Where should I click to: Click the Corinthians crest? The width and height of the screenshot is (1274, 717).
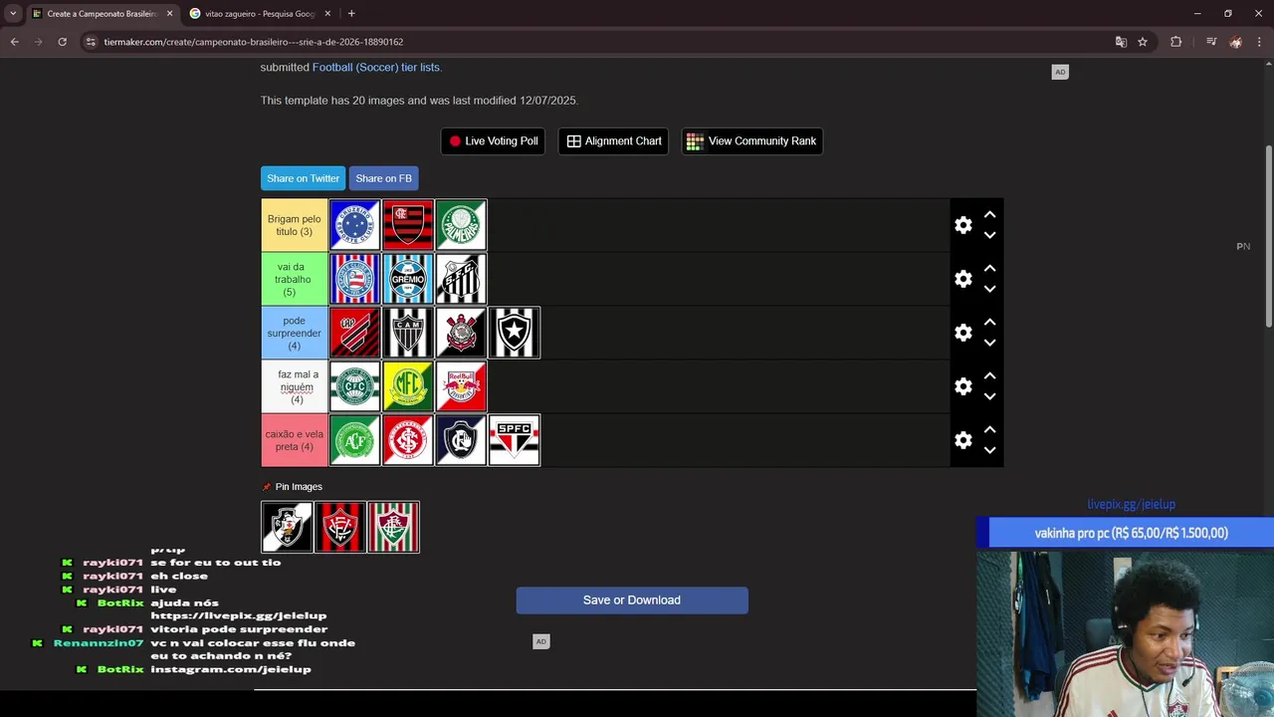461,333
